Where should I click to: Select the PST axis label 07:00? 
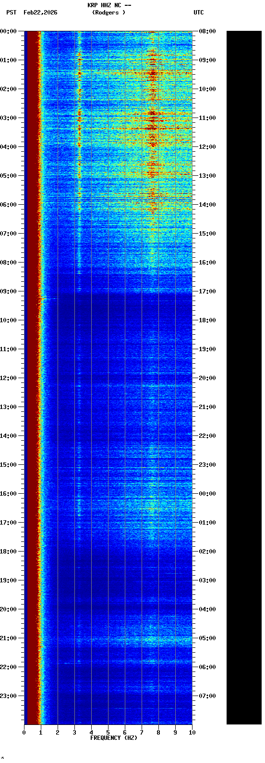tap(8, 234)
